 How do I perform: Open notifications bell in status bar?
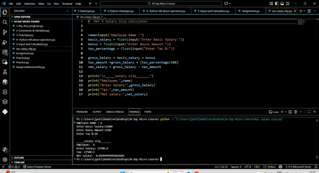(x=316, y=167)
